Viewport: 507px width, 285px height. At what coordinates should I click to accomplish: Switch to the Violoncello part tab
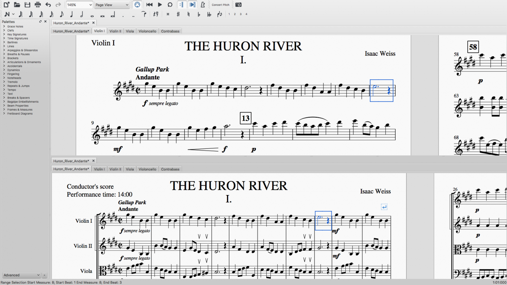click(147, 31)
